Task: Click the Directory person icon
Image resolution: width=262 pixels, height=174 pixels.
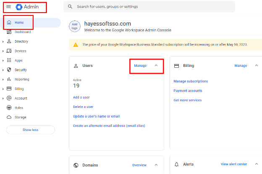Action: 9,41
